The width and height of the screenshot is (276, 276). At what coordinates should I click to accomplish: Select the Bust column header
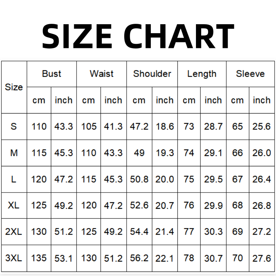click(x=51, y=74)
